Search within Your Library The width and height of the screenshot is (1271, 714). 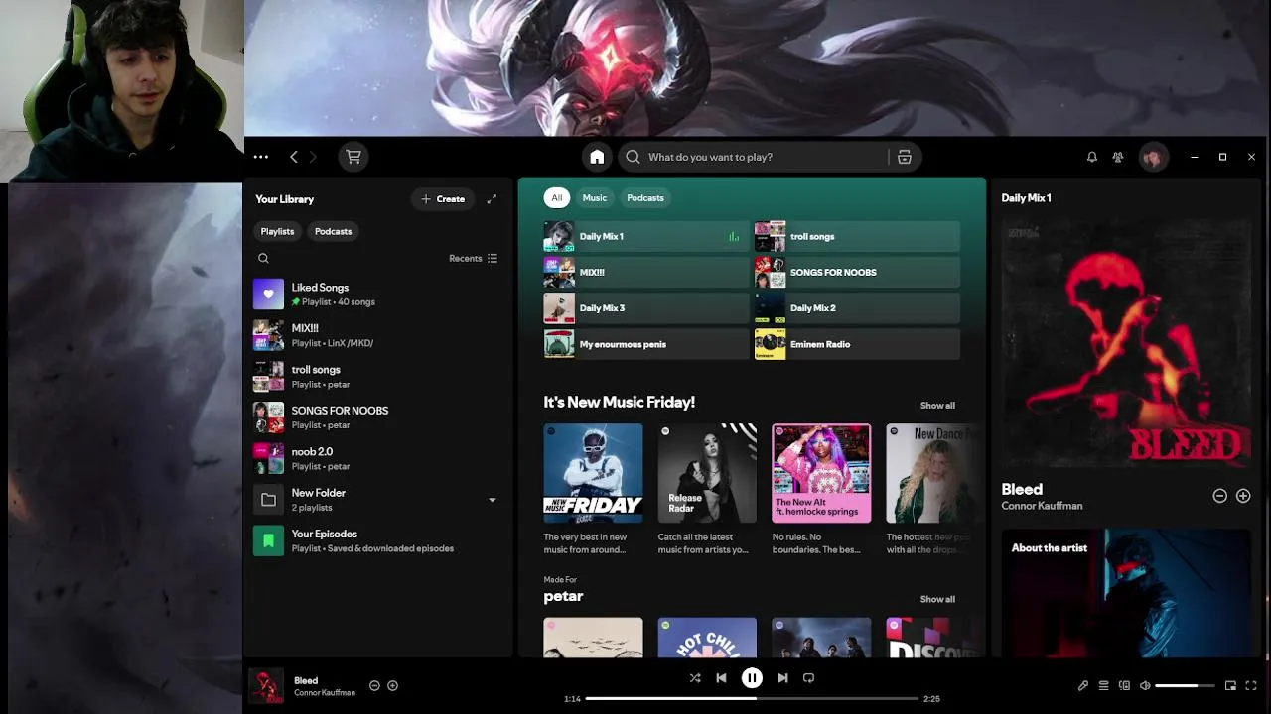tap(263, 259)
